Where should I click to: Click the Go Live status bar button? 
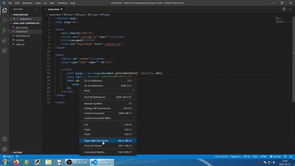click(275, 156)
